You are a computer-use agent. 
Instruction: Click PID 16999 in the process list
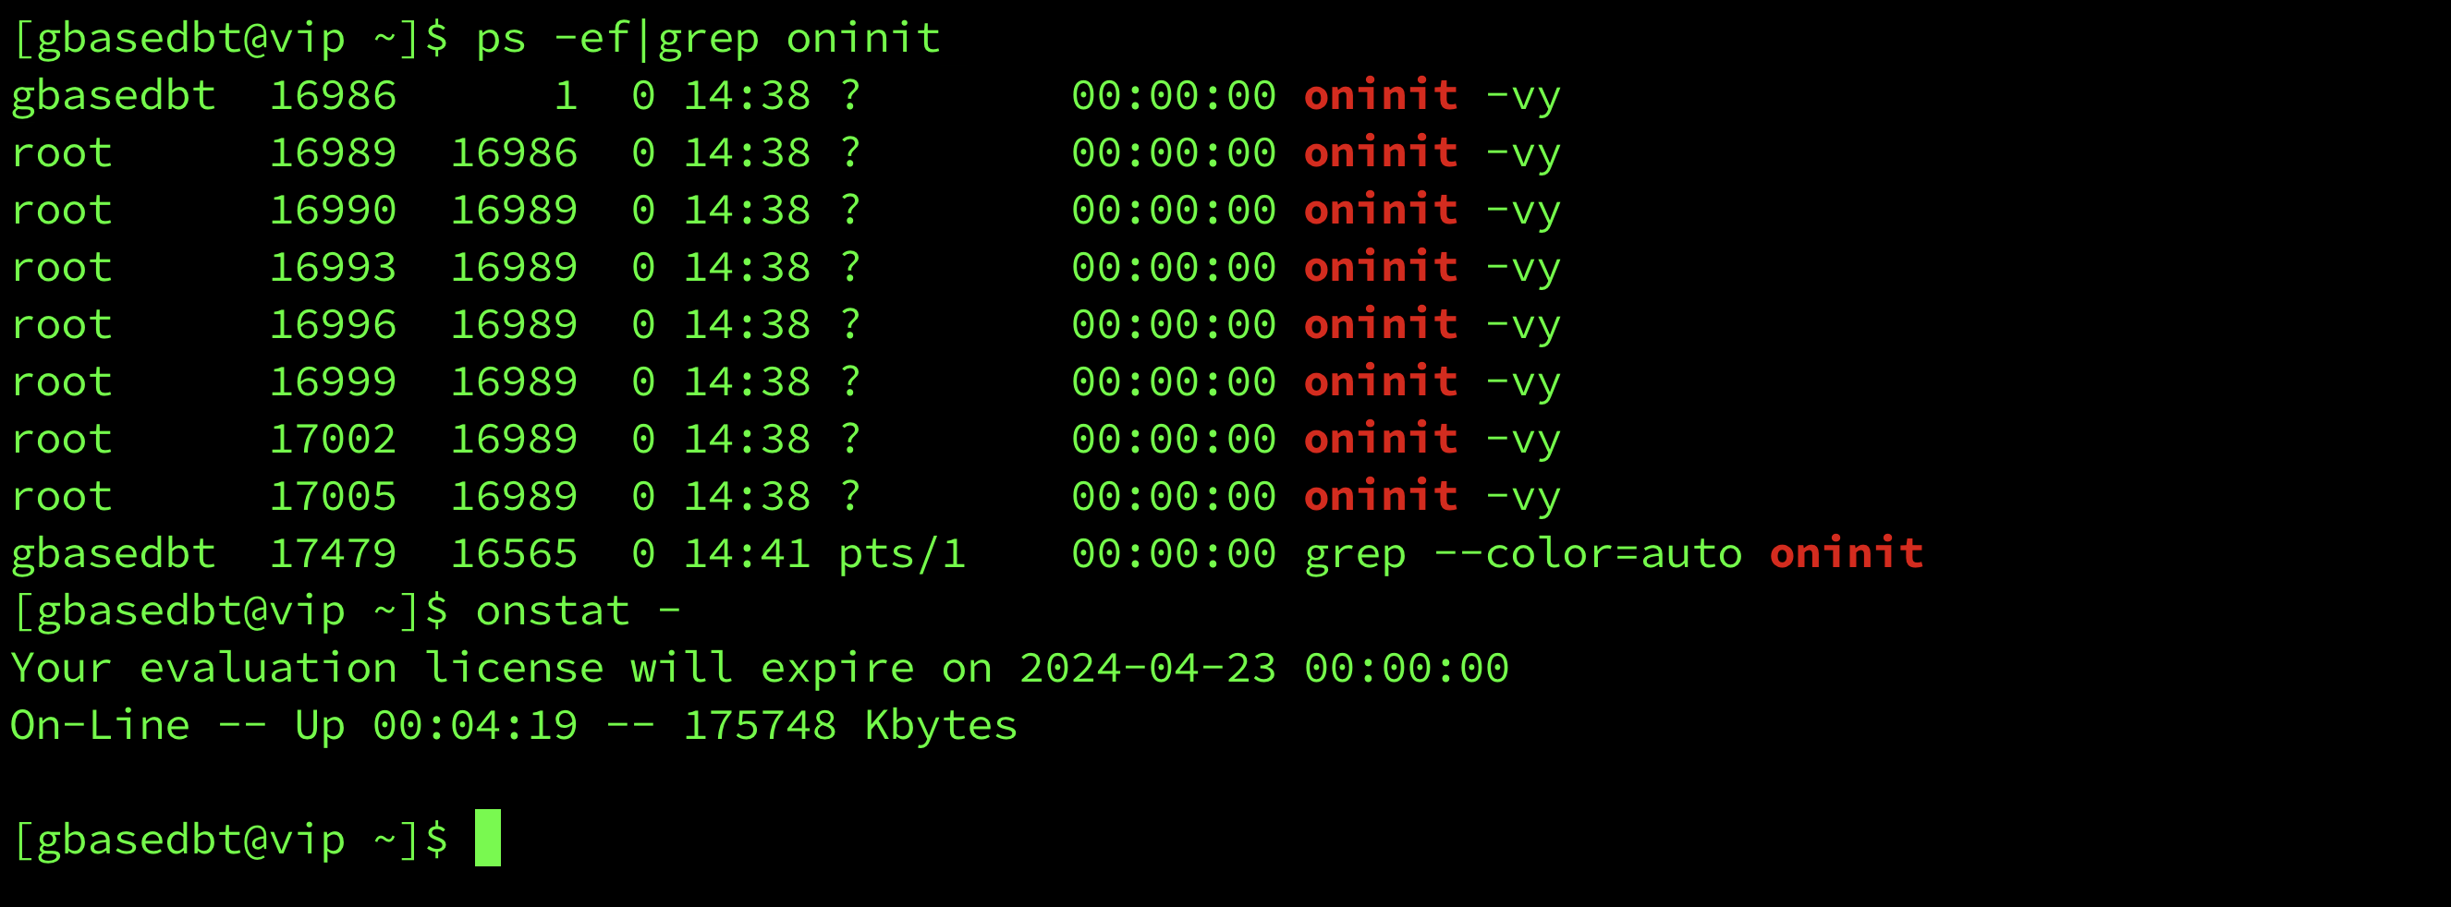click(x=333, y=382)
